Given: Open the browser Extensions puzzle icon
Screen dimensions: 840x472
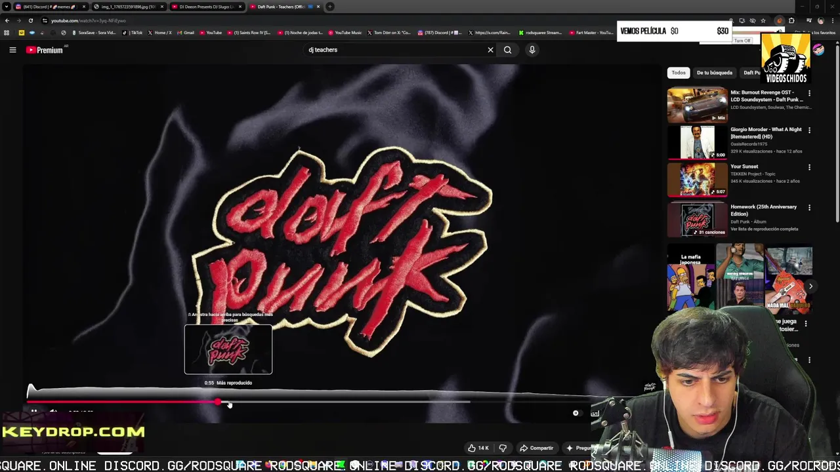Looking at the screenshot, I should (x=791, y=20).
